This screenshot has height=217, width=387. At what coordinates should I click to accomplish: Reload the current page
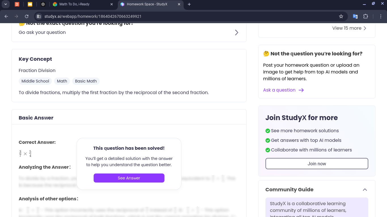point(27,16)
